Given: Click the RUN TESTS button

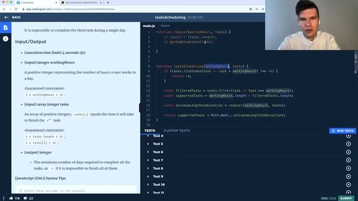Looking at the screenshot, I should pos(342,131).
